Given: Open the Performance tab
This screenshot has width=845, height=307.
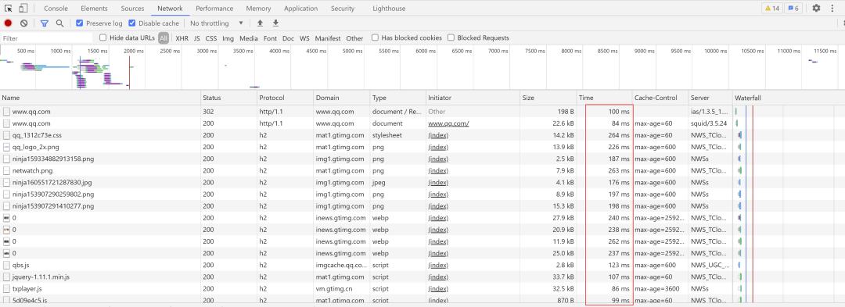Looking at the screenshot, I should pos(214,9).
